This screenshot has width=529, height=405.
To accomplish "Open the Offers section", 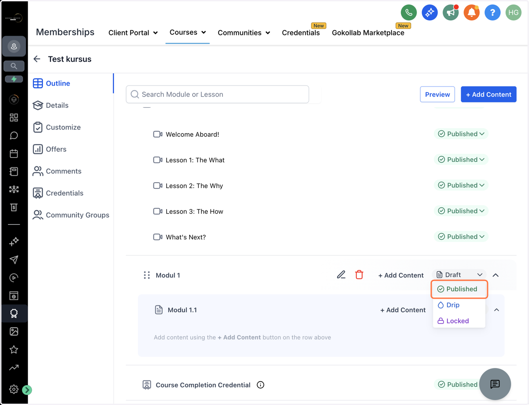I will pyautogui.click(x=50, y=149).
